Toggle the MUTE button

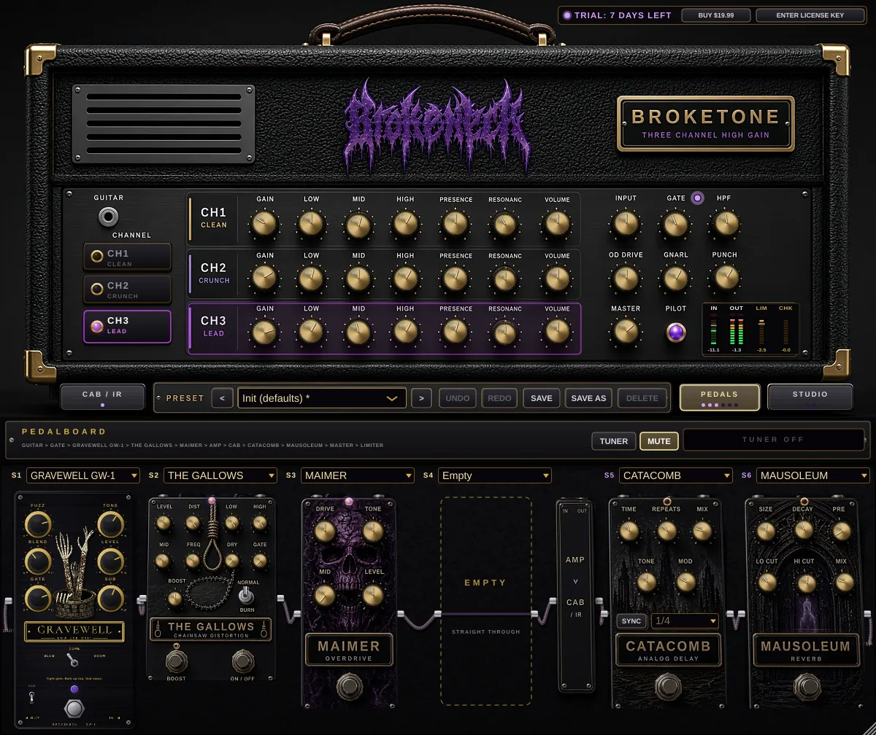pyautogui.click(x=659, y=441)
